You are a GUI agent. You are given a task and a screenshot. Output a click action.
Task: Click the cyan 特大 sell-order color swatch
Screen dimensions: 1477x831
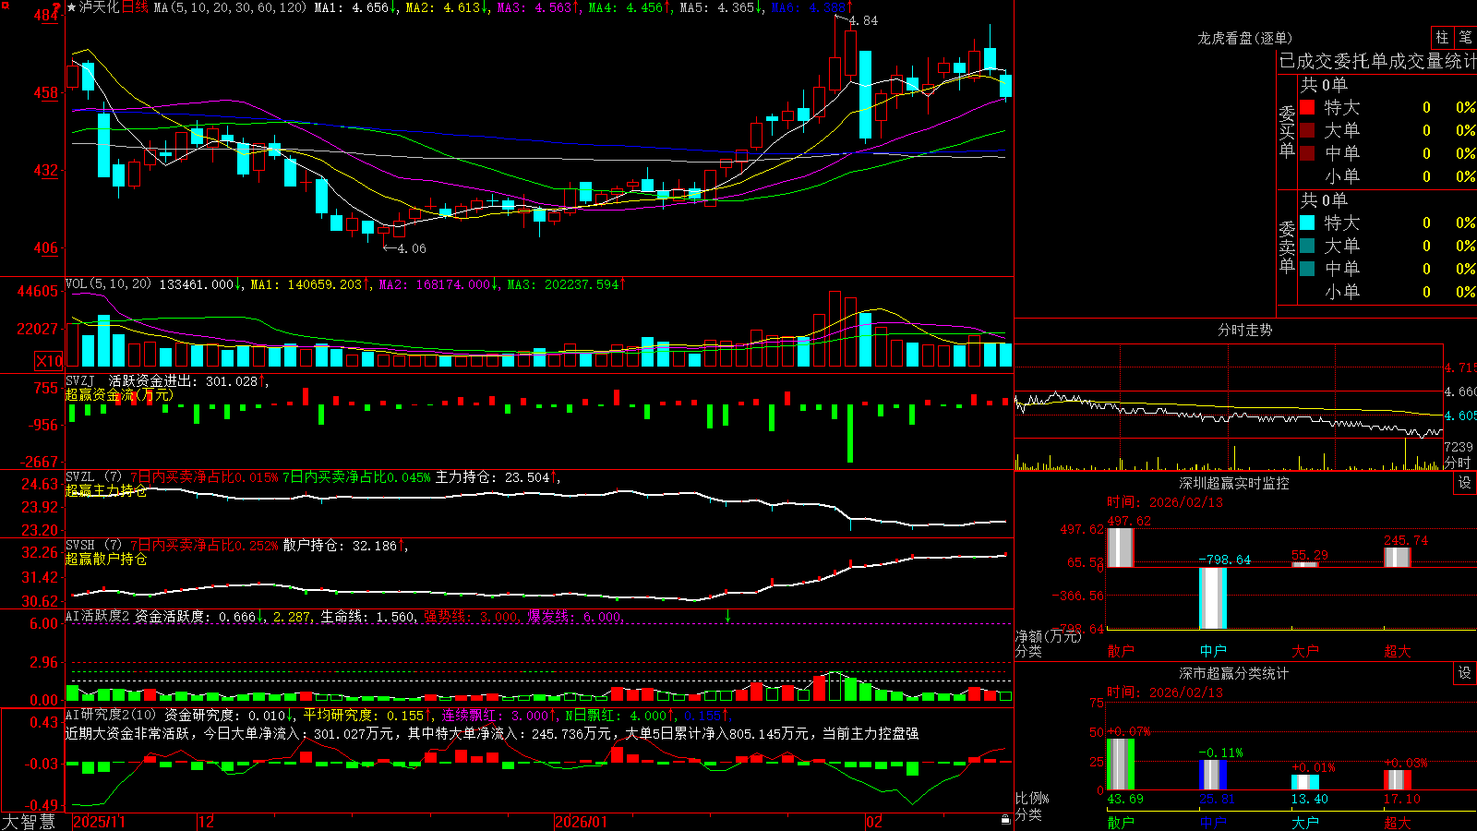pos(1307,223)
